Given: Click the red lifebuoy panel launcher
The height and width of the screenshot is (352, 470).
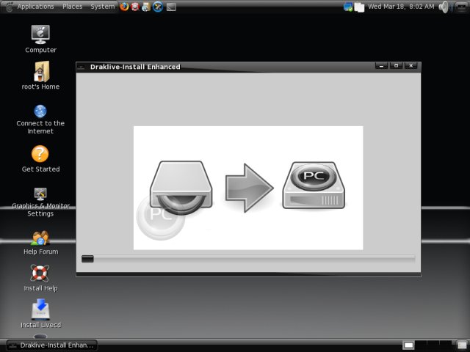Looking at the screenshot, I should coord(135,7).
